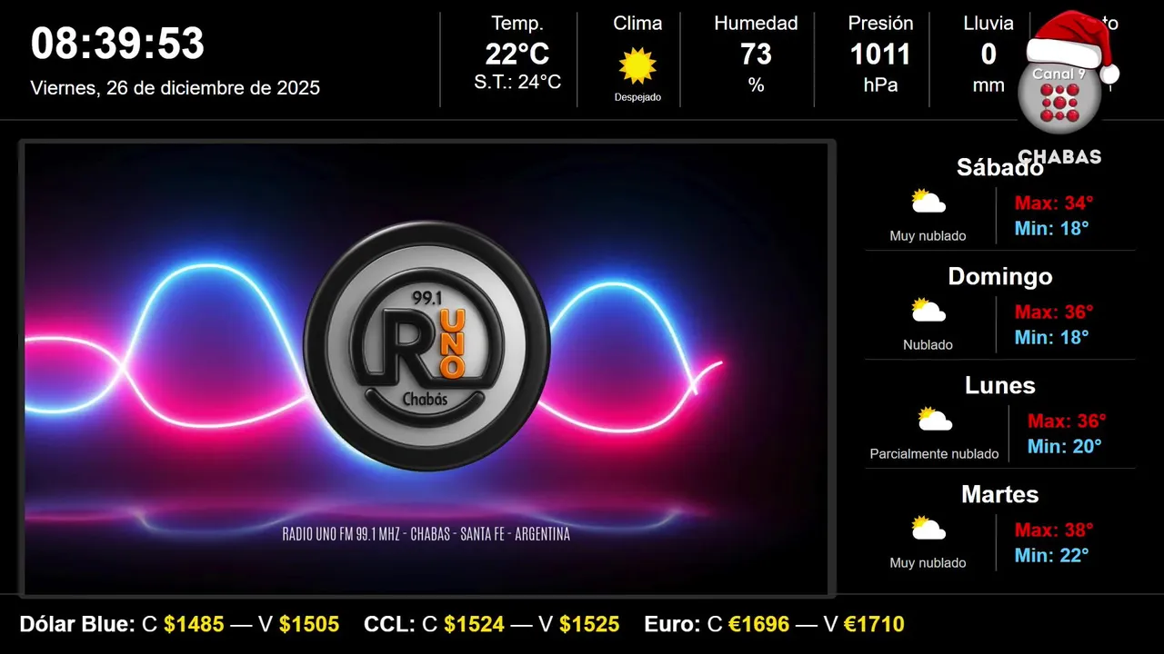The height and width of the screenshot is (654, 1164).
Task: Click the Martes forecast cloud icon
Action: point(928,529)
